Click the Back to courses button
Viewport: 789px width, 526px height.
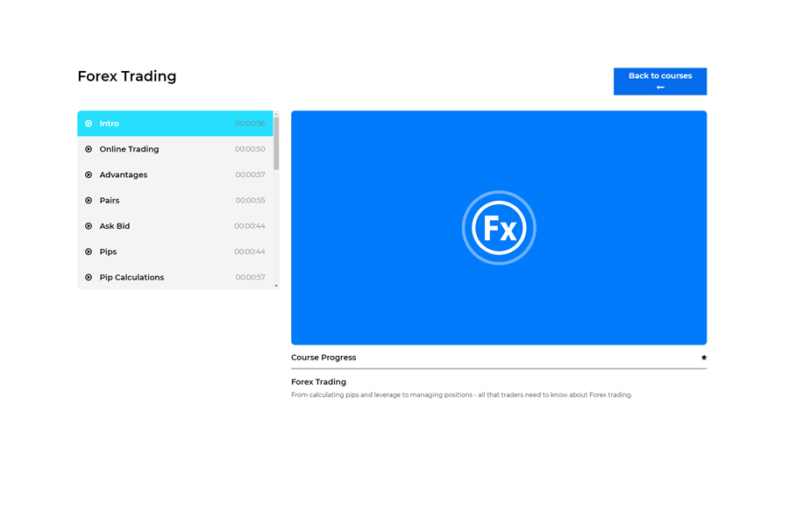pyautogui.click(x=659, y=81)
